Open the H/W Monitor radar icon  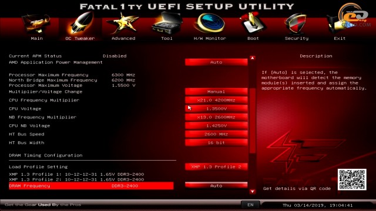210,23
